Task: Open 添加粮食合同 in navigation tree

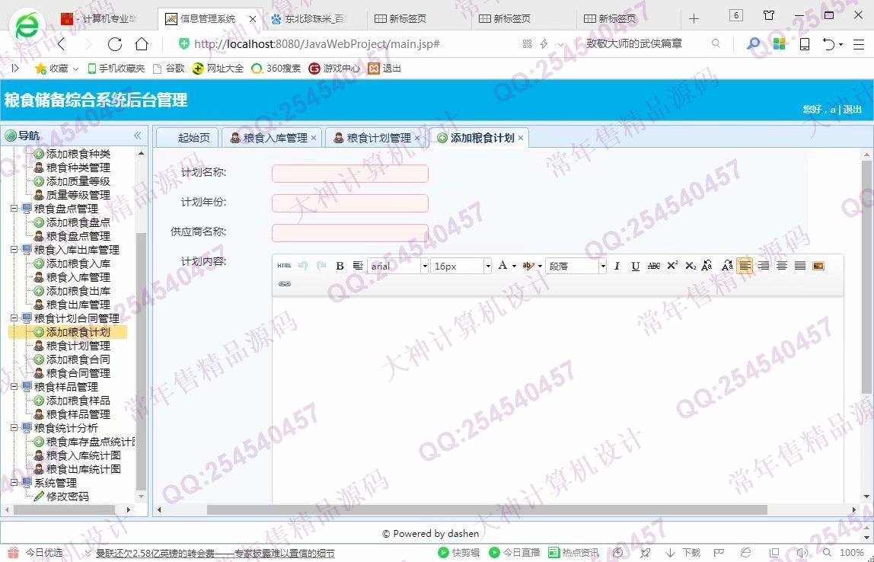Action: tap(78, 359)
